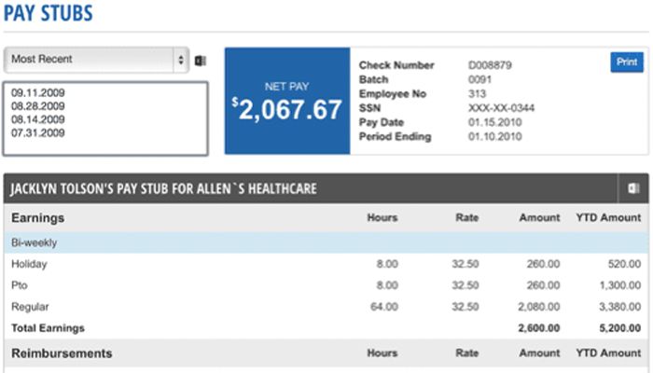Select pay stub dated 09.11.2009
The height and width of the screenshot is (373, 653).
[x=37, y=95]
